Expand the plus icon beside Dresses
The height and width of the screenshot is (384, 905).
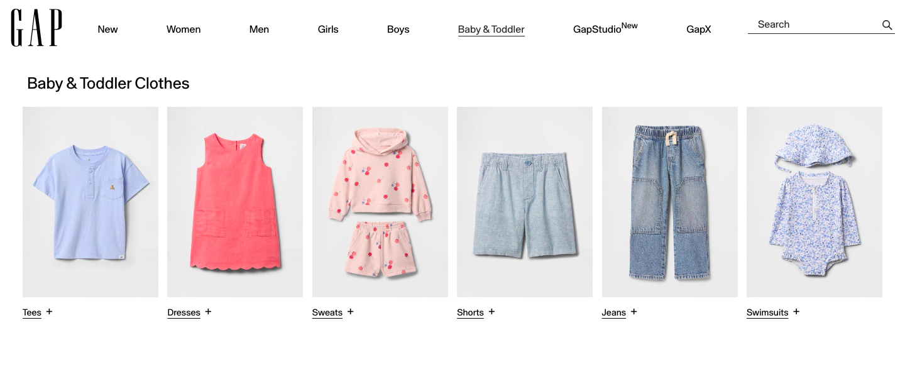click(208, 312)
